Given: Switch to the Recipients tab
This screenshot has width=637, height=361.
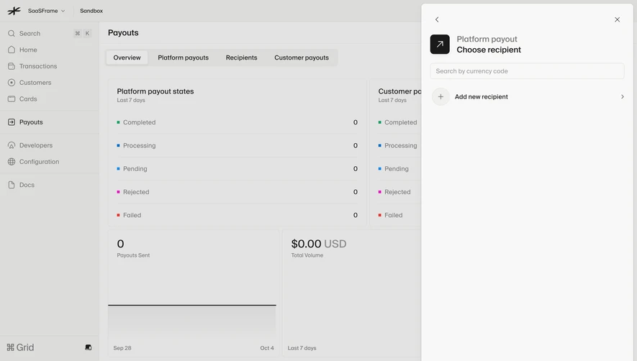Looking at the screenshot, I should pyautogui.click(x=241, y=58).
